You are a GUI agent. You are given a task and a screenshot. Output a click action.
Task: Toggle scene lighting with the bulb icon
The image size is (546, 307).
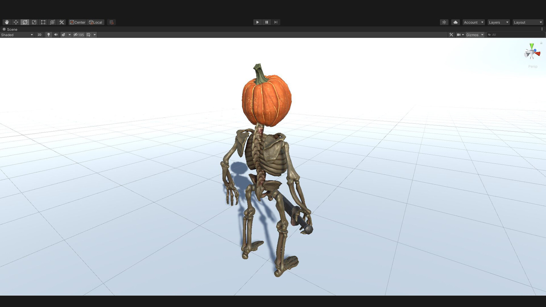[49, 35]
